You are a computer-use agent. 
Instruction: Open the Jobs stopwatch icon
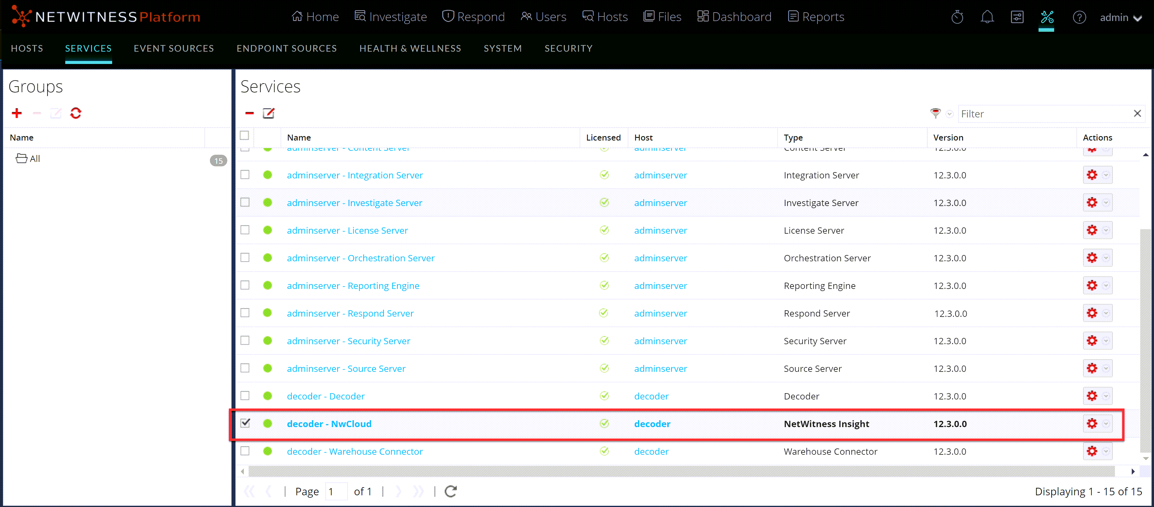click(x=957, y=17)
